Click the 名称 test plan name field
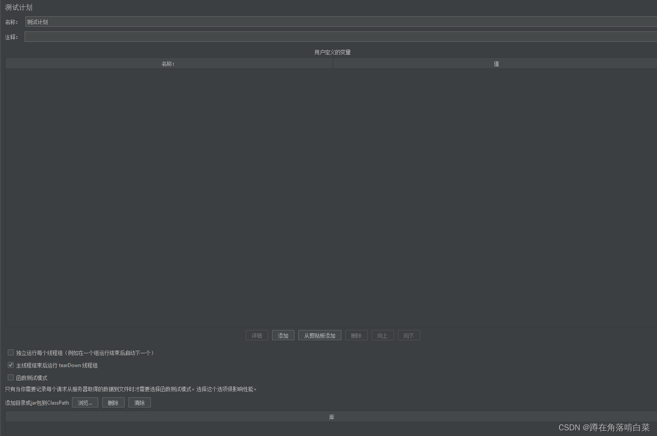 tap(341, 22)
